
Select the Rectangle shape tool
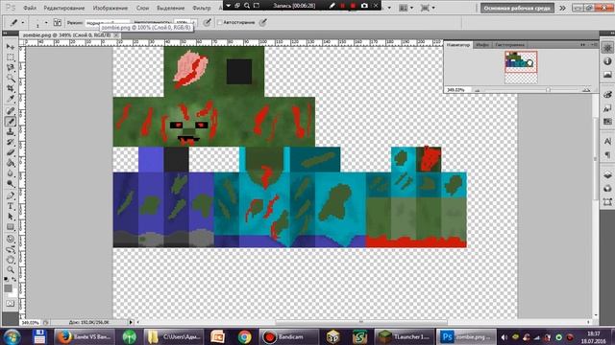point(11,227)
